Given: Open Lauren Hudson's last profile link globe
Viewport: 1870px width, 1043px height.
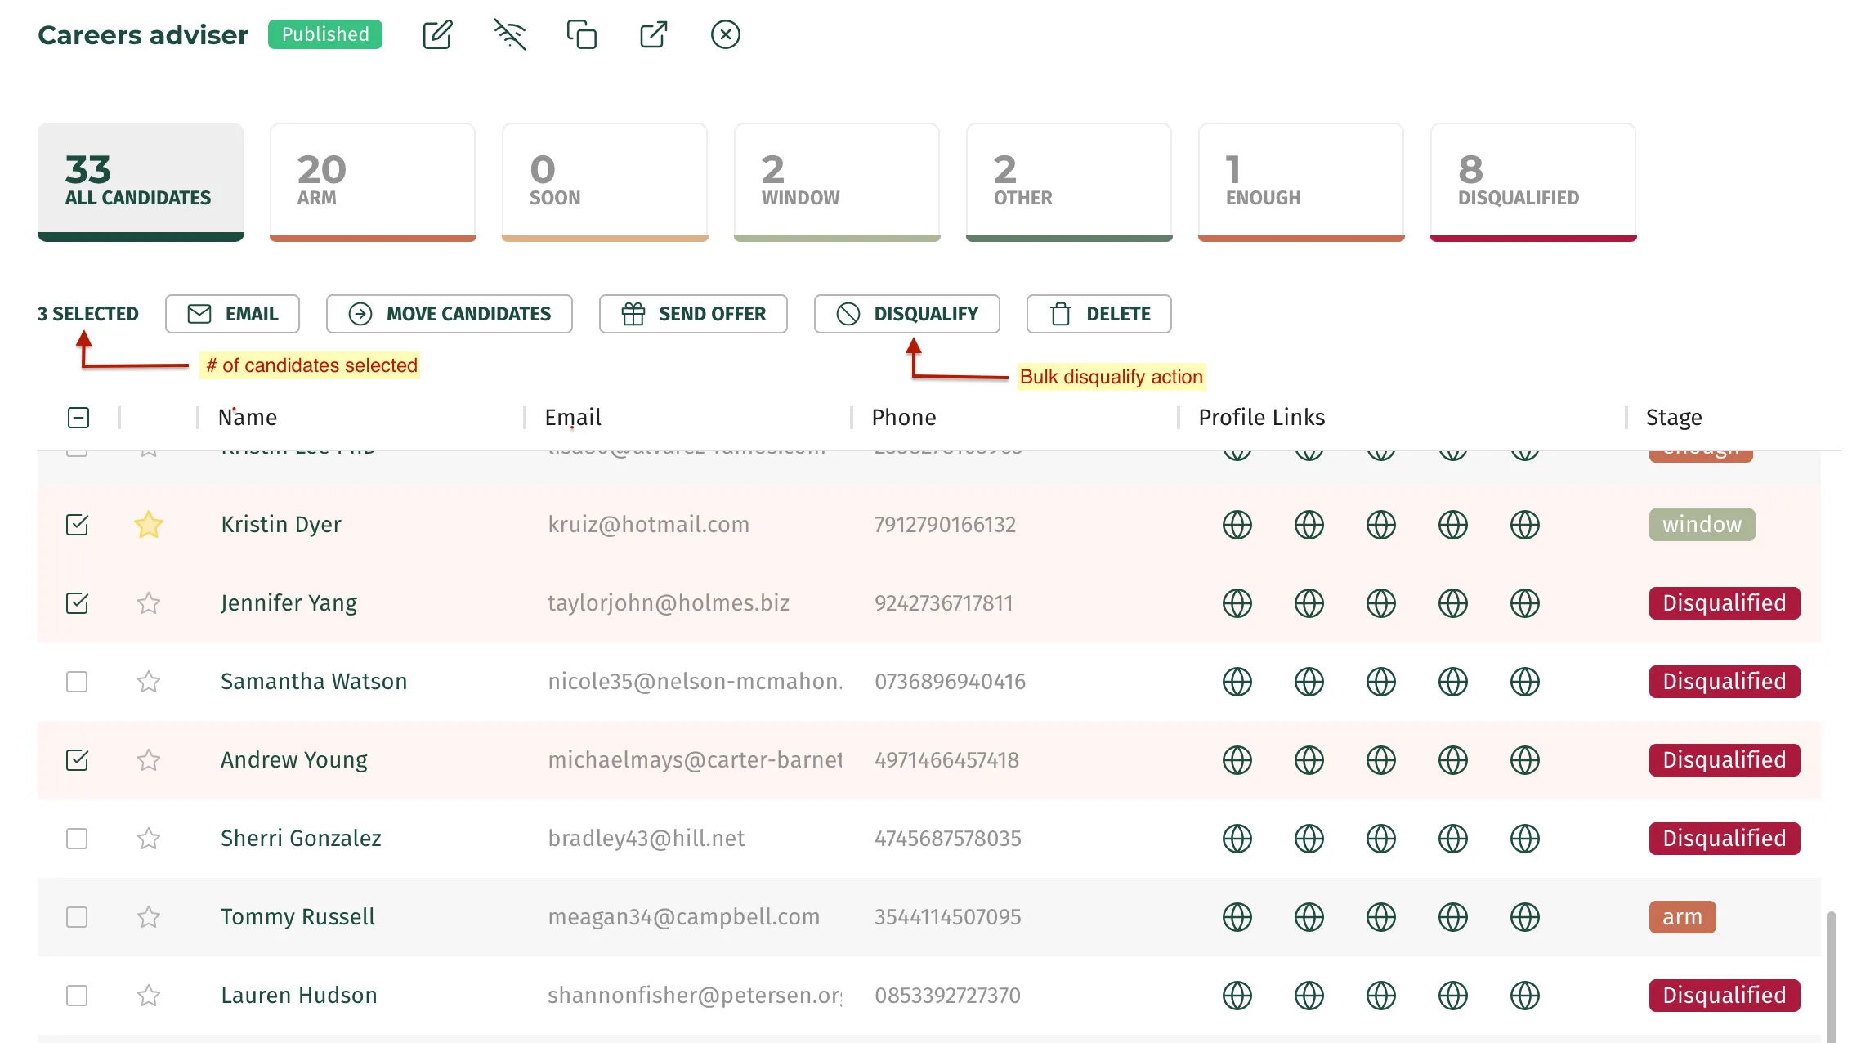Looking at the screenshot, I should pyautogui.click(x=1524, y=996).
